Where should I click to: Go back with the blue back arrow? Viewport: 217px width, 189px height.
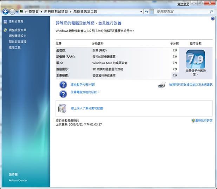(6, 12)
